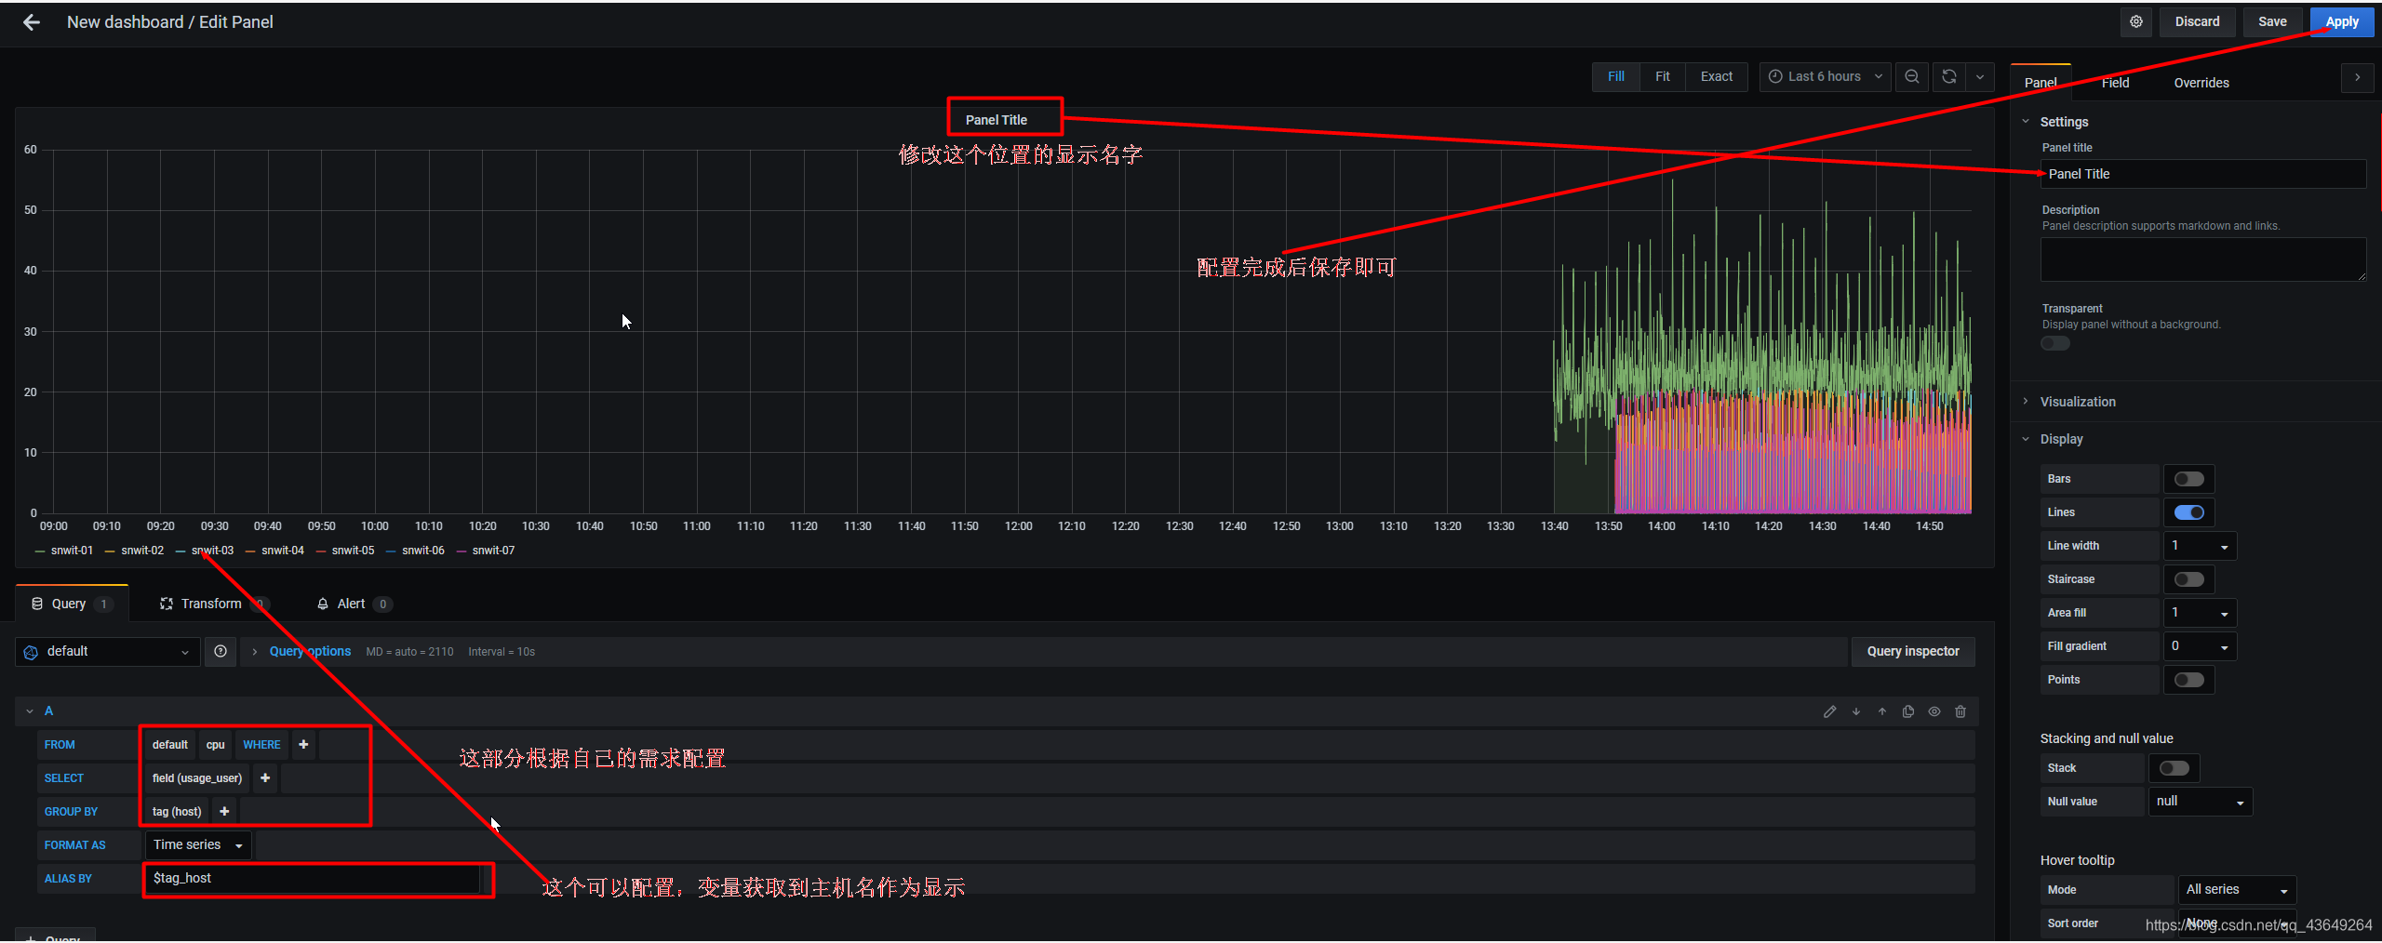Zoom out time range magnifier icon
The width and height of the screenshot is (2382, 943).
(1912, 76)
